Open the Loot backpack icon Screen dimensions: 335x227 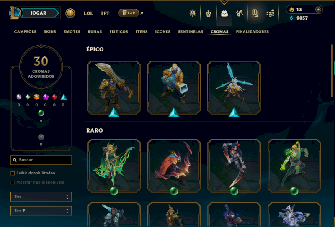224,13
